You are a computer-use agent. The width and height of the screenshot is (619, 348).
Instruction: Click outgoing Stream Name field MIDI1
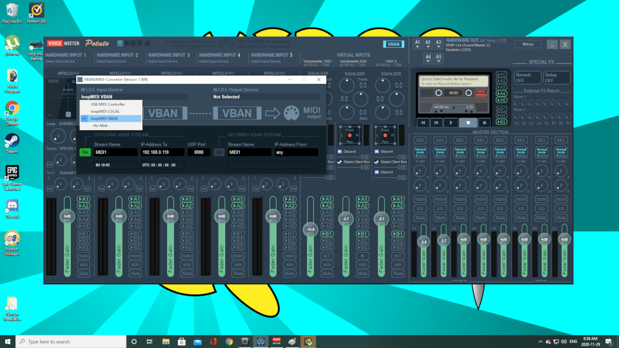(115, 152)
